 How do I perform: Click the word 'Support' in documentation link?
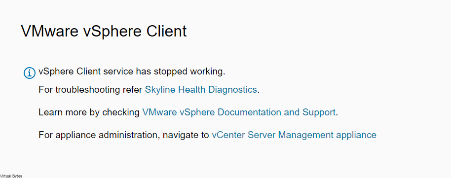(x=319, y=112)
